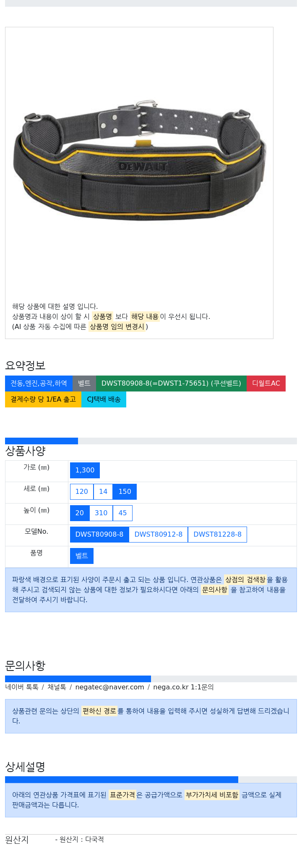Click the gray 벨트 tag
Image resolution: width=302 pixels, height=848 pixels.
(x=84, y=384)
